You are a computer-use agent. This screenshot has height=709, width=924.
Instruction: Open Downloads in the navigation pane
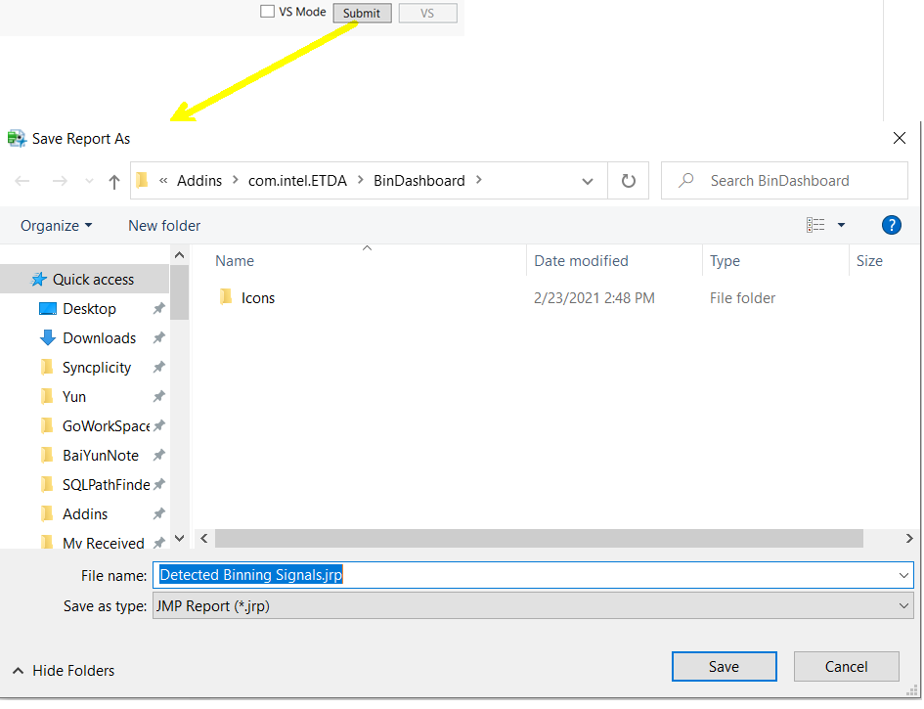pyautogui.click(x=99, y=337)
